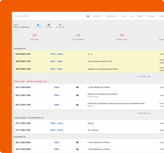Click the date 05/03/2023 18:00
The height and width of the screenshot is (153, 164).
(x=23, y=54)
